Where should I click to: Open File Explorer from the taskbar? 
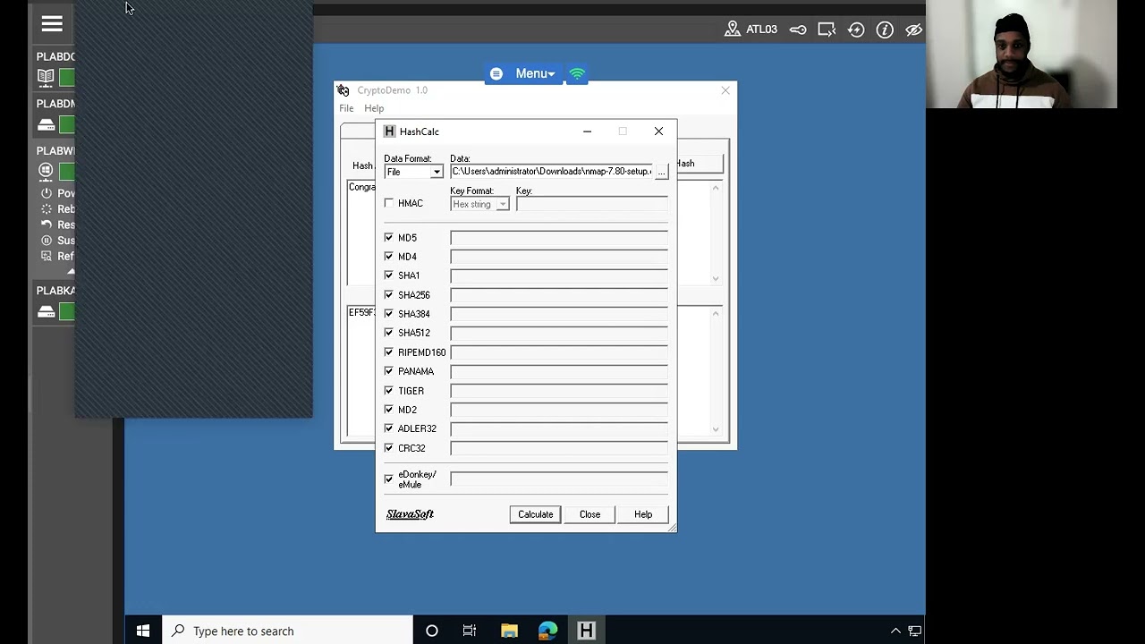tap(509, 631)
